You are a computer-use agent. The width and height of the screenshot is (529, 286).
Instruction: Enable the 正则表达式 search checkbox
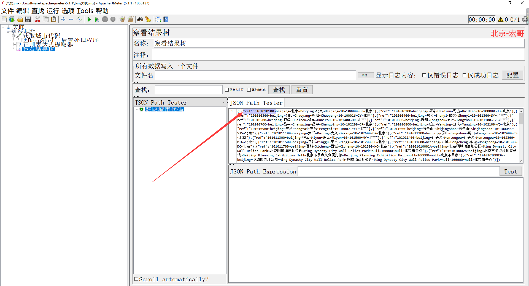click(x=249, y=90)
